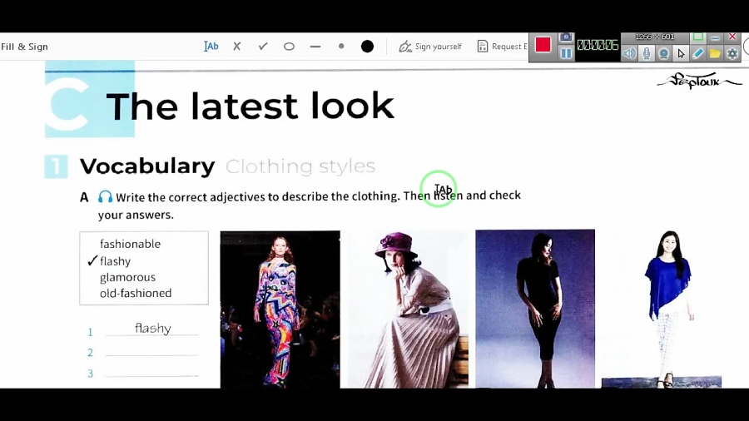Toggle system speaker audio recording
This screenshot has height=421, width=749.
pos(629,53)
